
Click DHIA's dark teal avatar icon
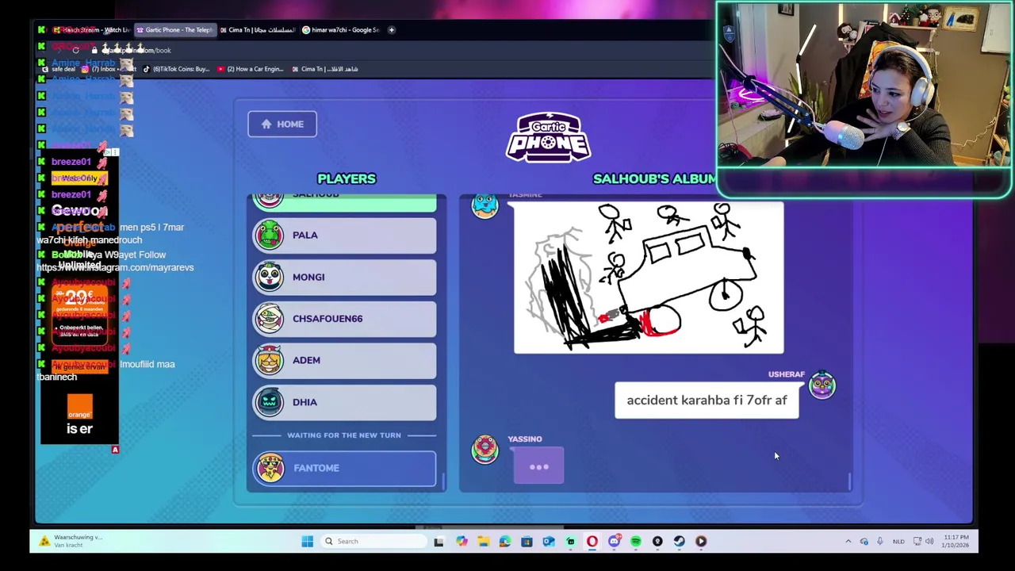click(x=269, y=402)
